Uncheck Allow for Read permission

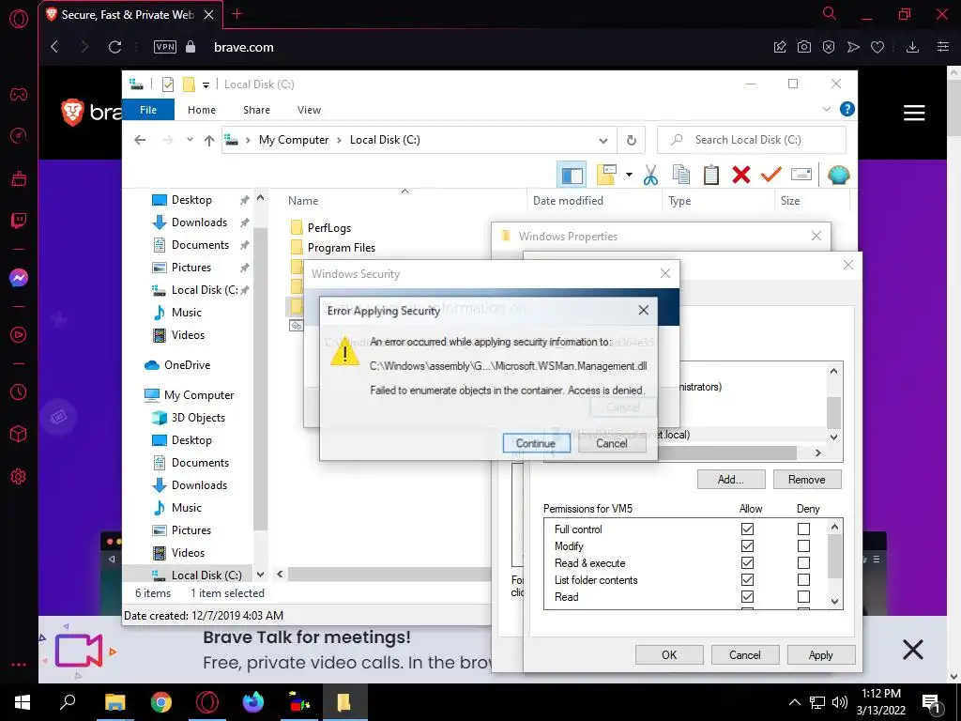(x=747, y=596)
